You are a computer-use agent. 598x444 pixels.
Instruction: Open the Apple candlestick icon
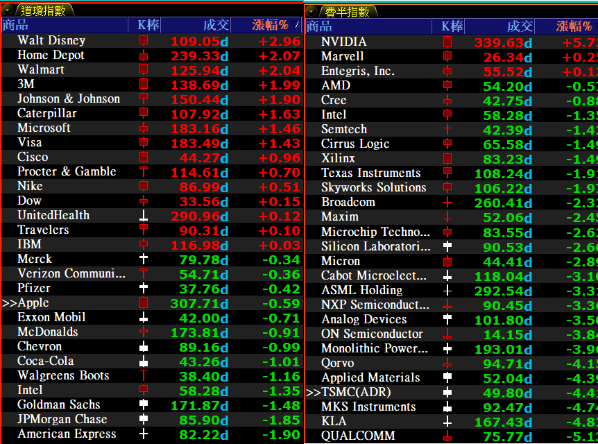(x=144, y=302)
